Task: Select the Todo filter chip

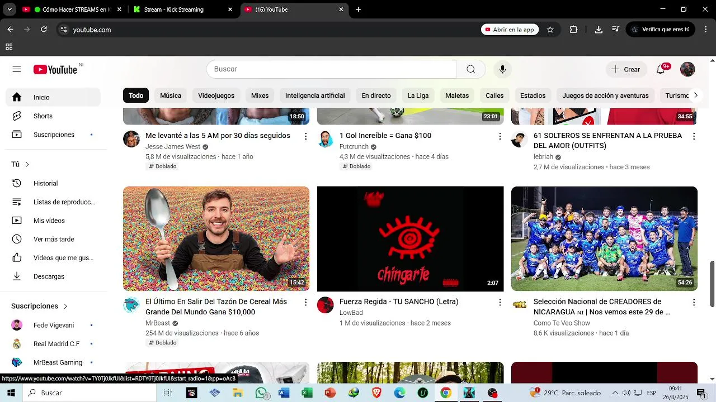Action: 136,95
